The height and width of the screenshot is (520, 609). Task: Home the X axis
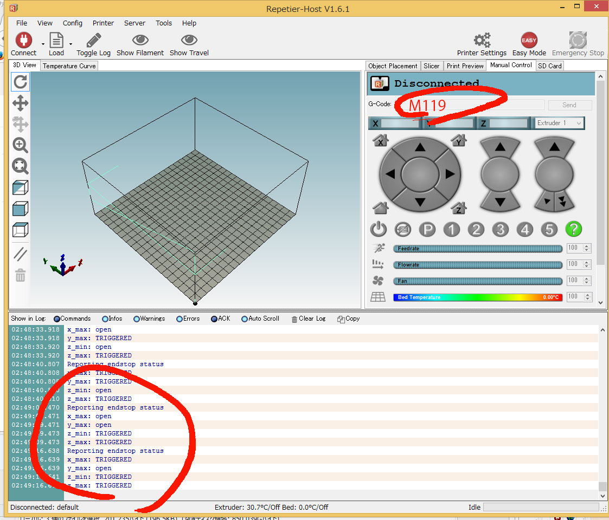click(x=381, y=140)
